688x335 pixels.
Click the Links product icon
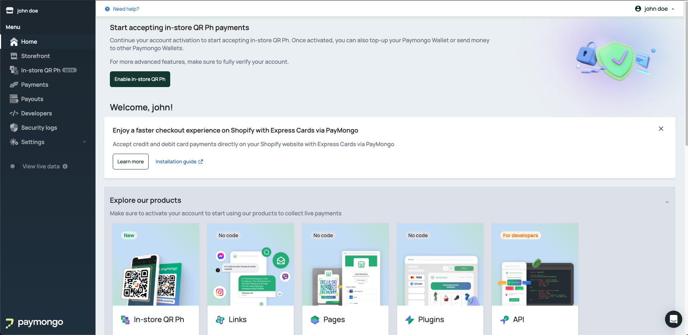pyautogui.click(x=220, y=320)
